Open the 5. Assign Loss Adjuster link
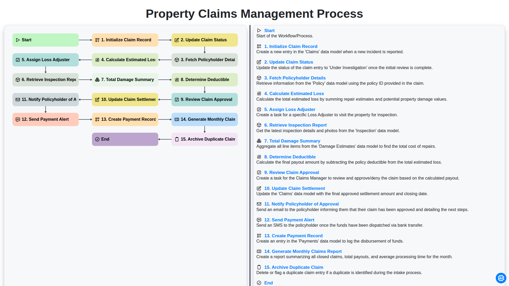This screenshot has height=286, width=509. [290, 109]
